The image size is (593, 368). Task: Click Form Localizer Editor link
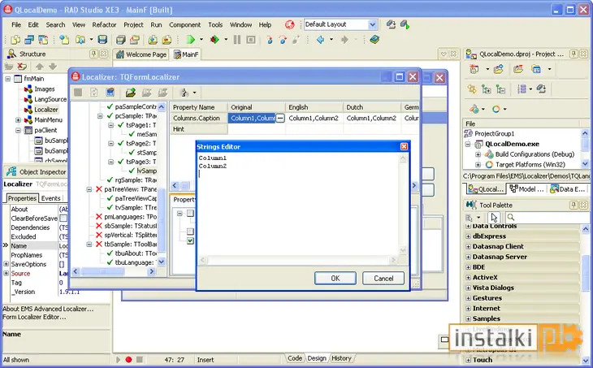[x=34, y=317]
